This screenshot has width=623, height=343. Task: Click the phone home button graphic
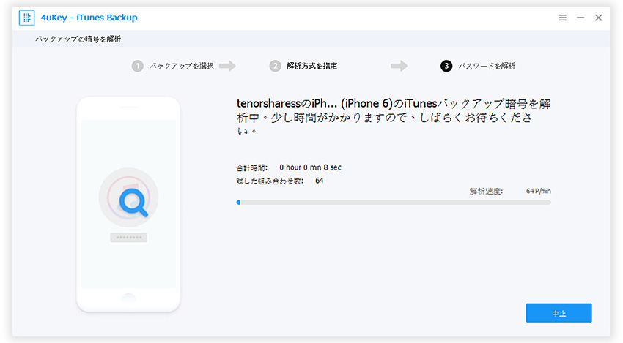click(x=128, y=298)
